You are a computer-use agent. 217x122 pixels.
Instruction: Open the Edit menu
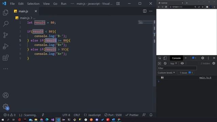(x=21, y=4)
